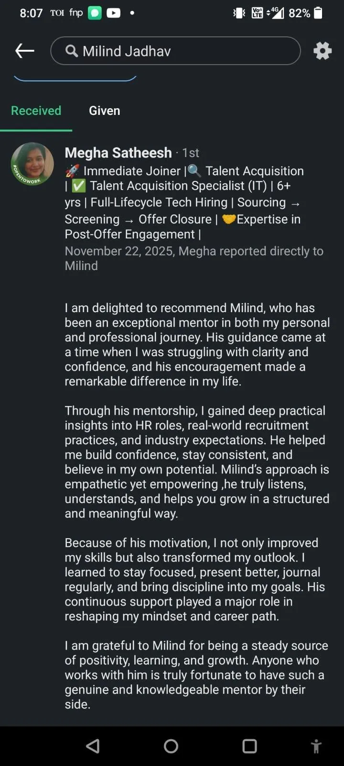This screenshot has width=344, height=766.
Task: Open the Android recent apps square
Action: click(249, 746)
